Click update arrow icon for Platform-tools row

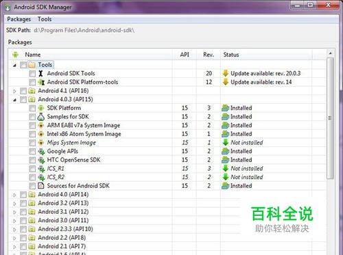coord(226,82)
